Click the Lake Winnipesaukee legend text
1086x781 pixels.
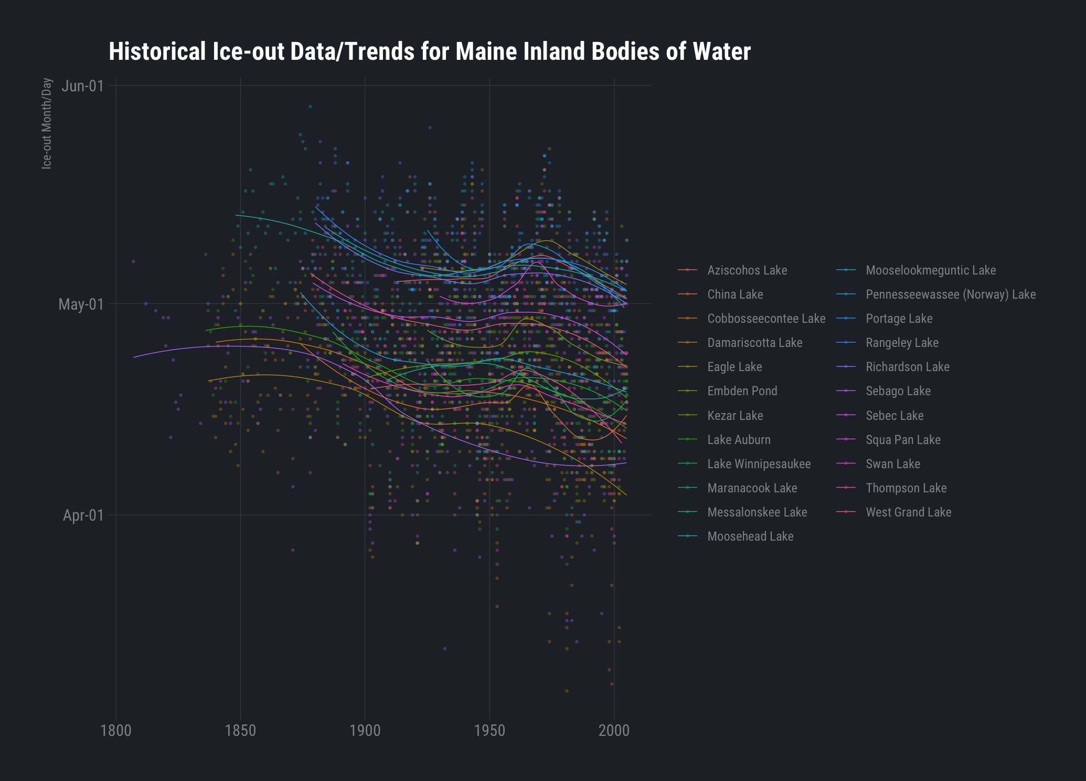click(759, 464)
